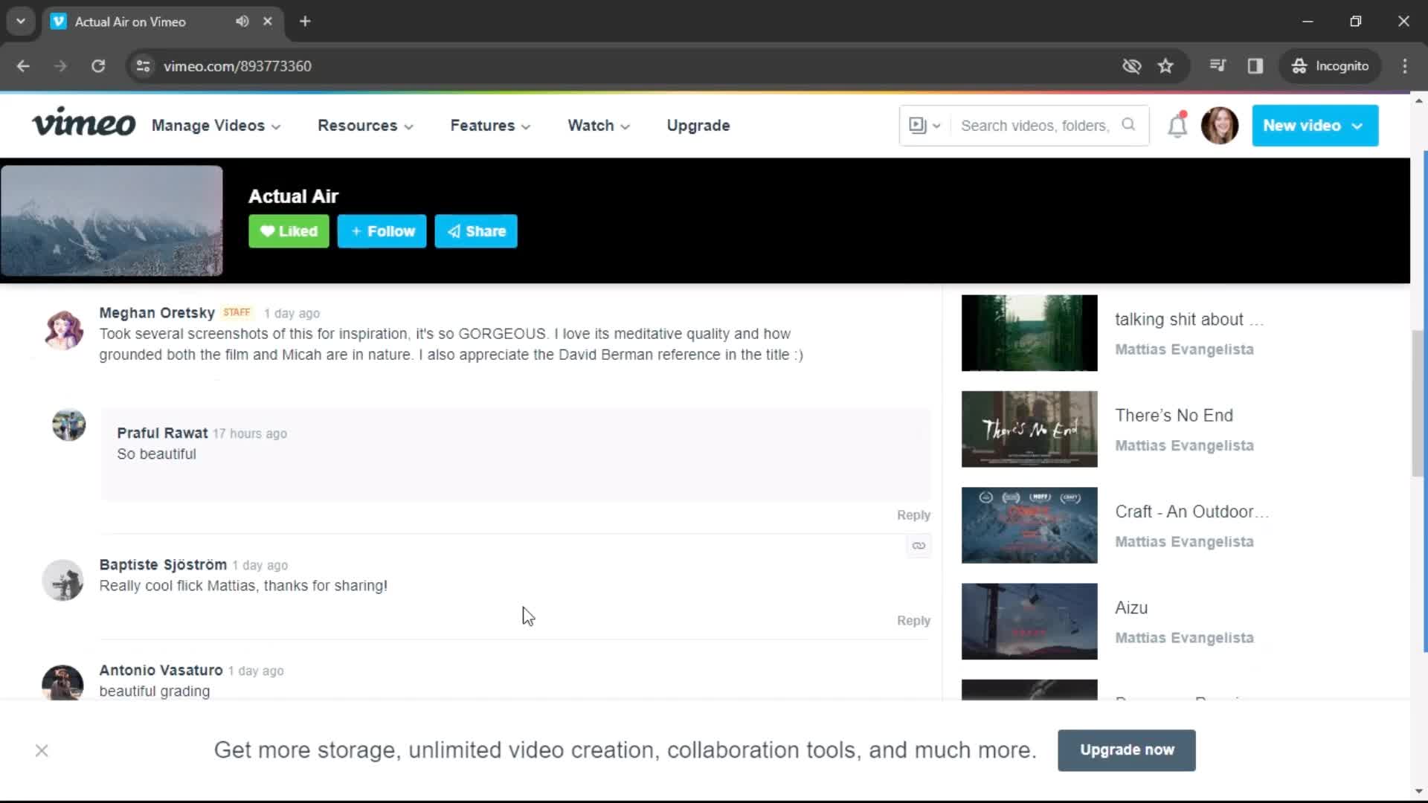Click the Upgrade now banner button

click(1128, 750)
